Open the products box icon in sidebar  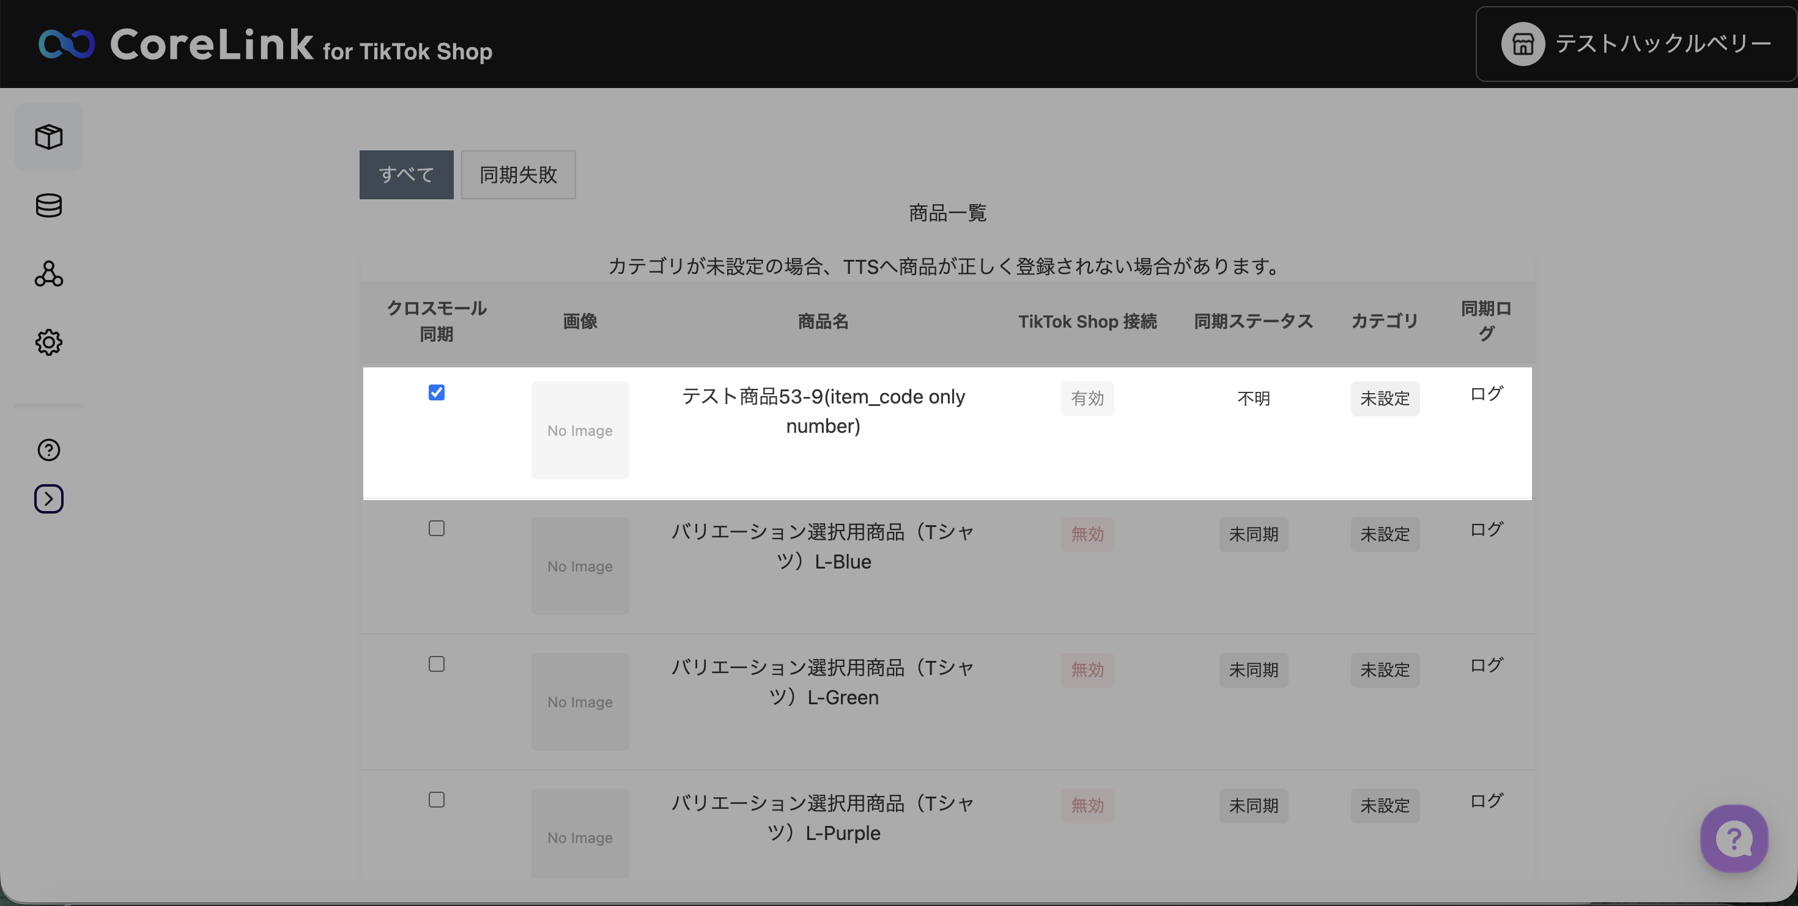(49, 137)
